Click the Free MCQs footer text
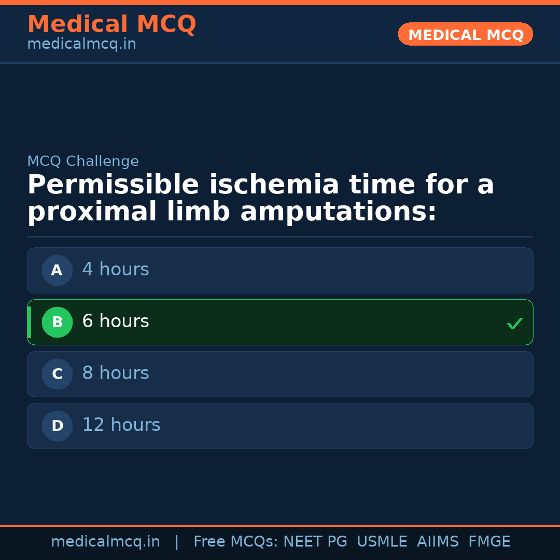560x560 pixels. point(235,542)
